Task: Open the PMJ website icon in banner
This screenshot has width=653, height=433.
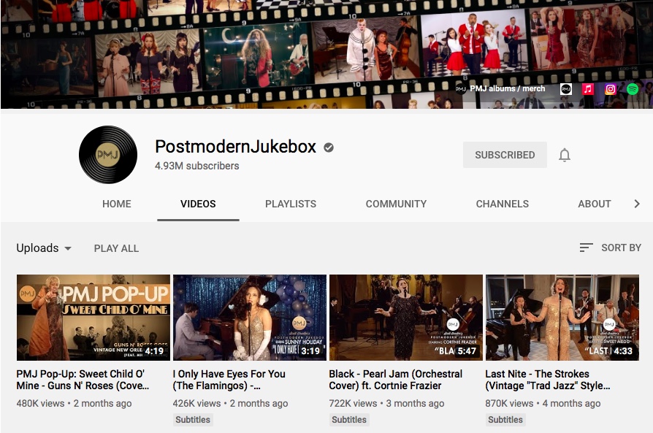Action: (565, 89)
